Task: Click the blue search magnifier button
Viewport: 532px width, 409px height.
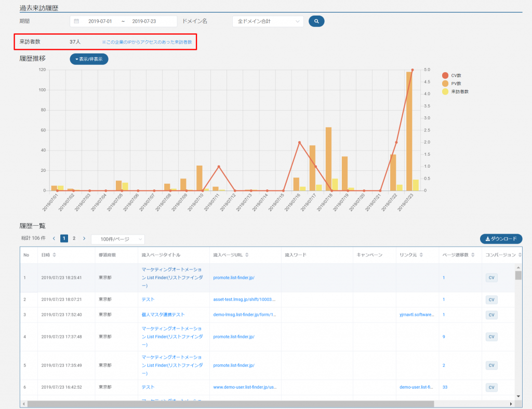Action: [x=316, y=21]
